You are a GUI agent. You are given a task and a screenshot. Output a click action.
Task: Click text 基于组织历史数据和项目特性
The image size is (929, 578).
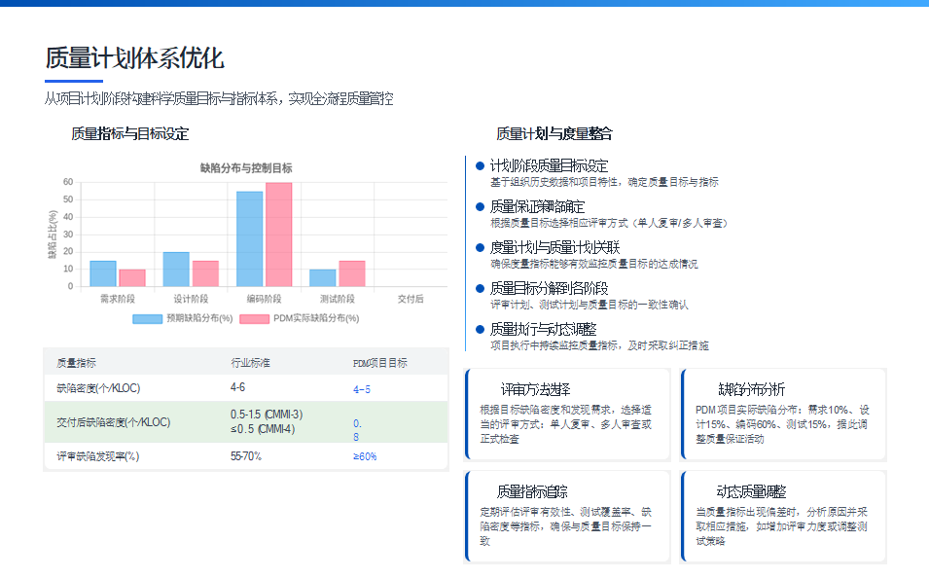pyautogui.click(x=554, y=182)
